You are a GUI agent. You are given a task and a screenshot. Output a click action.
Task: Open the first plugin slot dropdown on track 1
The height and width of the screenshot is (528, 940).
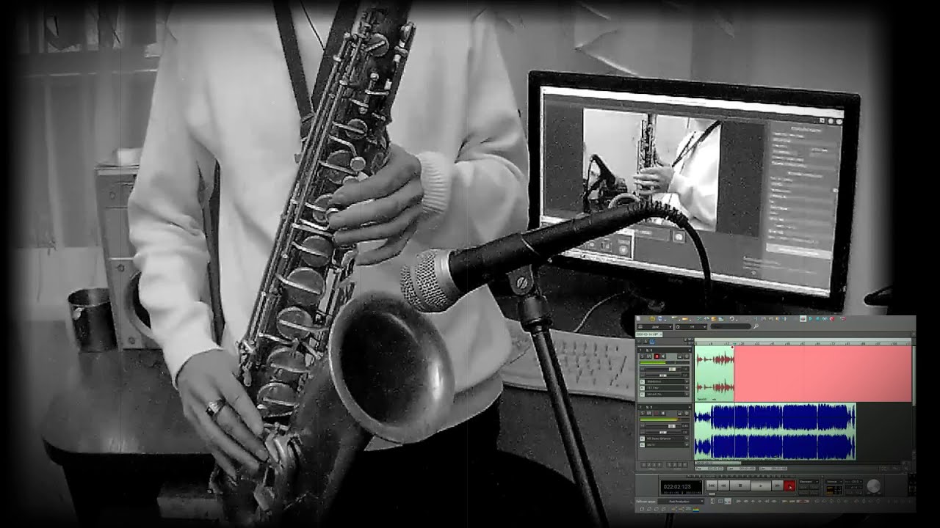(687, 381)
